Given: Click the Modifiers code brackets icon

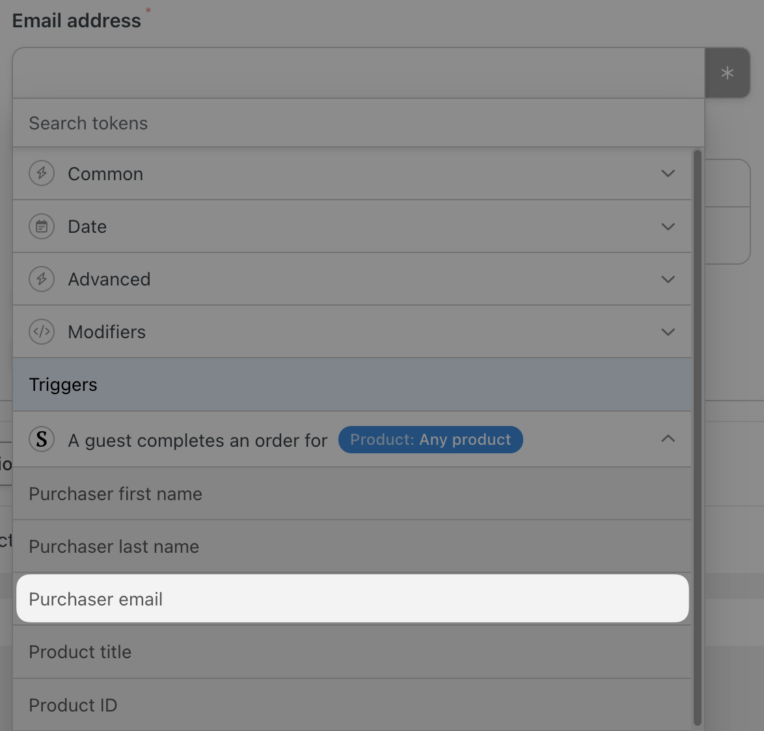Looking at the screenshot, I should (x=42, y=332).
